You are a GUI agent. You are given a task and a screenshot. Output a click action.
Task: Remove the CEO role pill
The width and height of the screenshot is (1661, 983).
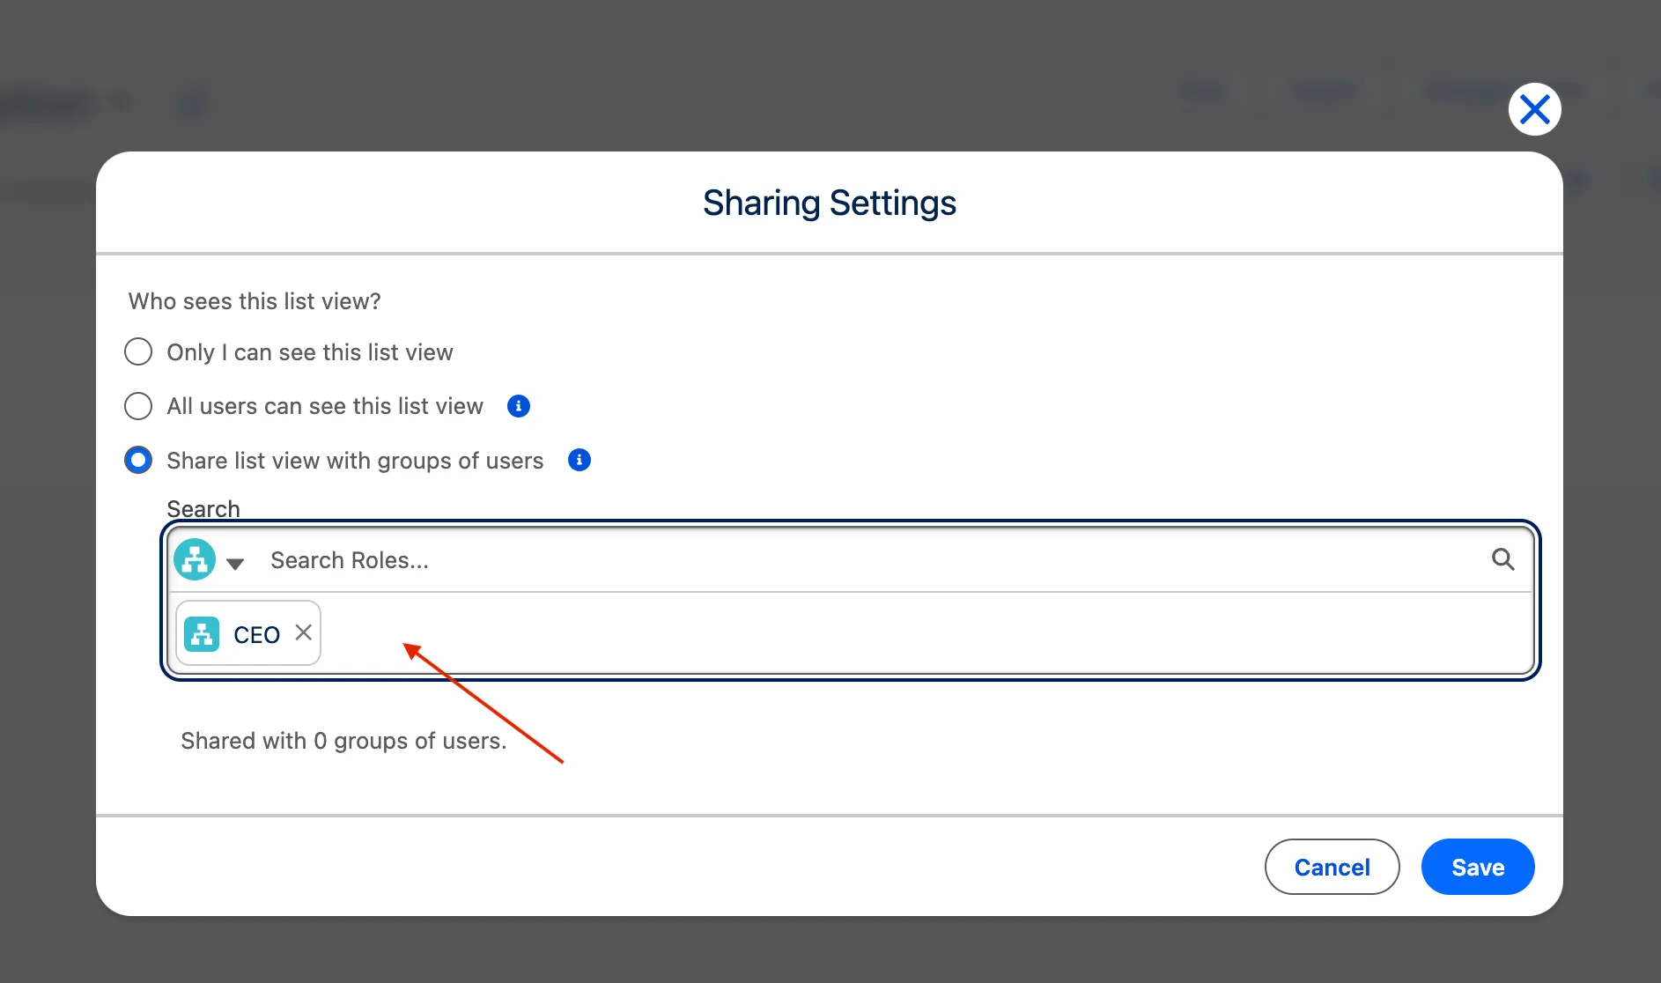(303, 632)
